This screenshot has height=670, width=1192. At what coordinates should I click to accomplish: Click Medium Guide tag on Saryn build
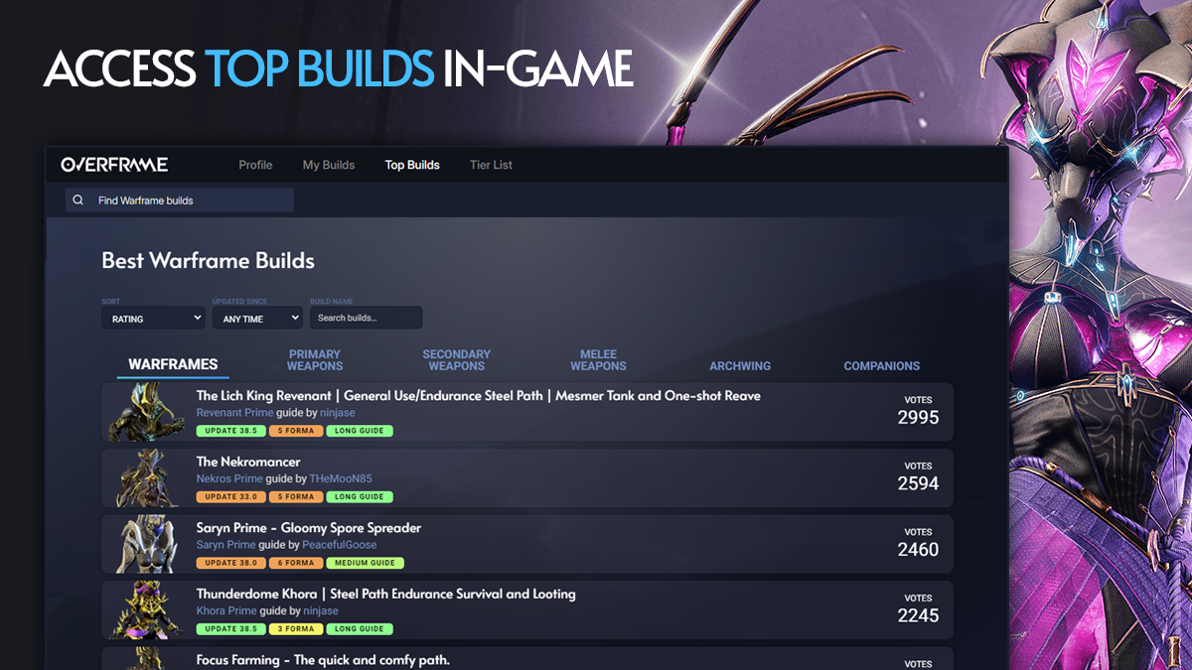(366, 563)
